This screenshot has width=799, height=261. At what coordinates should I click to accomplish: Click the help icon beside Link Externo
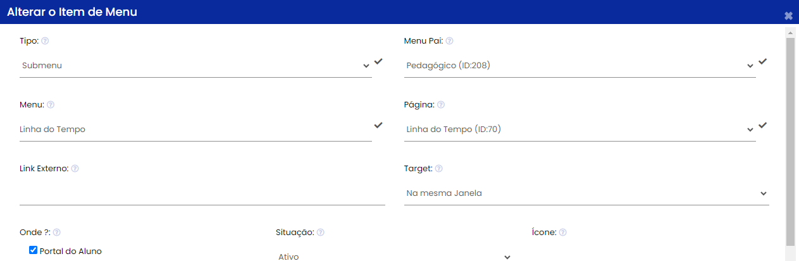click(75, 169)
